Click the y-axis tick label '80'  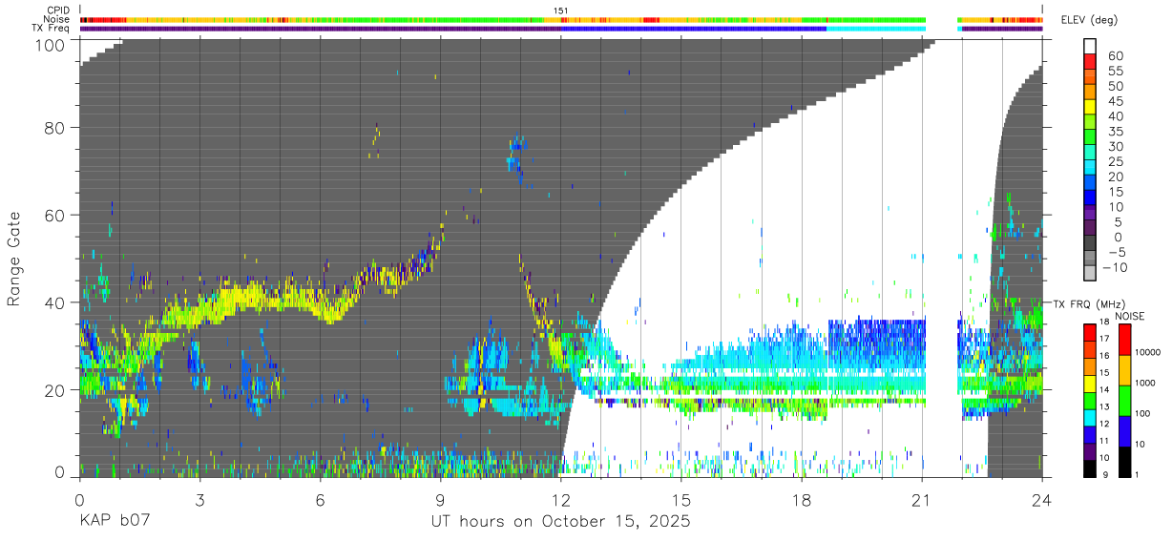point(55,128)
